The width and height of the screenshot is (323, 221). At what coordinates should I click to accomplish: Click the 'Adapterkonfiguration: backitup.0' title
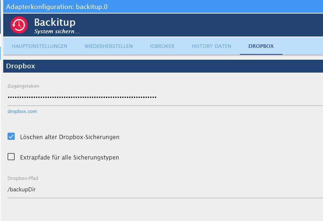pyautogui.click(x=57, y=6)
